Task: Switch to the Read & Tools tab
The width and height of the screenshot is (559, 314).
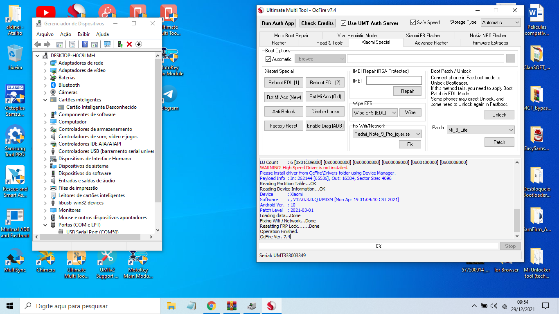Action: click(x=329, y=43)
